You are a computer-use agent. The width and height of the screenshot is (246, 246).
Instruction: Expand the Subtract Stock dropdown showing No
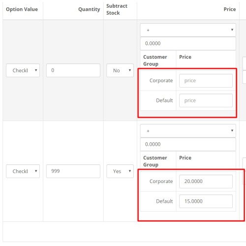coord(120,70)
